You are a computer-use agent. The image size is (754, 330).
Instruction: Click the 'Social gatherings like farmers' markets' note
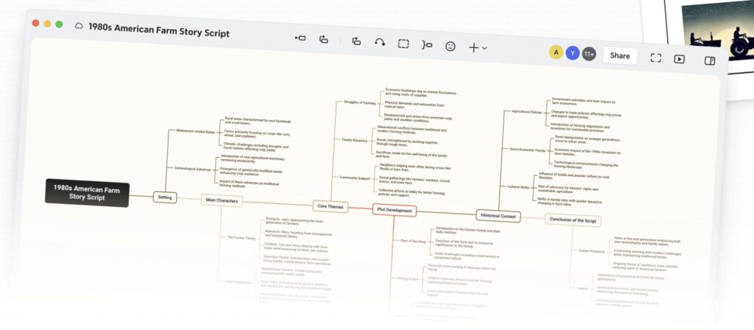414,180
